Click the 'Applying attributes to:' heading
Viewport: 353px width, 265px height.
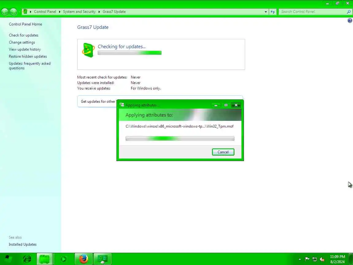pos(149,115)
